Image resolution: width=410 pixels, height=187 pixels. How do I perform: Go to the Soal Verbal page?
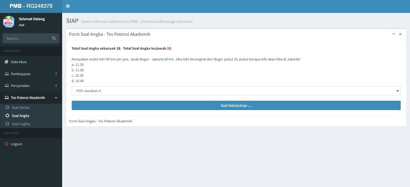point(20,108)
